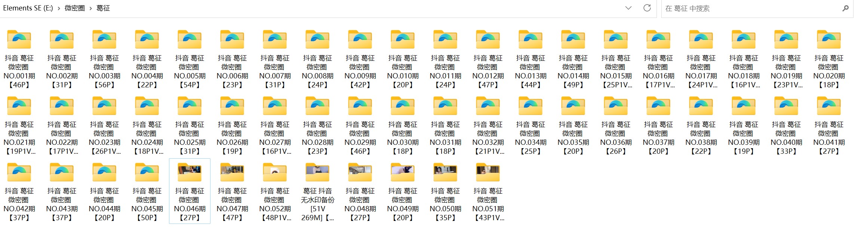The height and width of the screenshot is (234, 858).
Task: Expand the chevron after Elements SE (E:)
Action: 59,8
